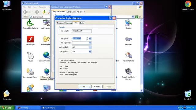The width and height of the screenshot is (196, 110).
Task: Select the Time tab
Action: click(x=76, y=23)
